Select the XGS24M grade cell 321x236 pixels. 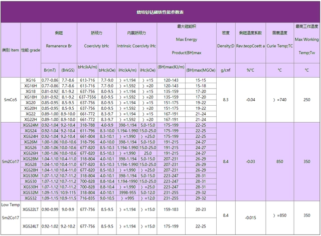point(31,125)
